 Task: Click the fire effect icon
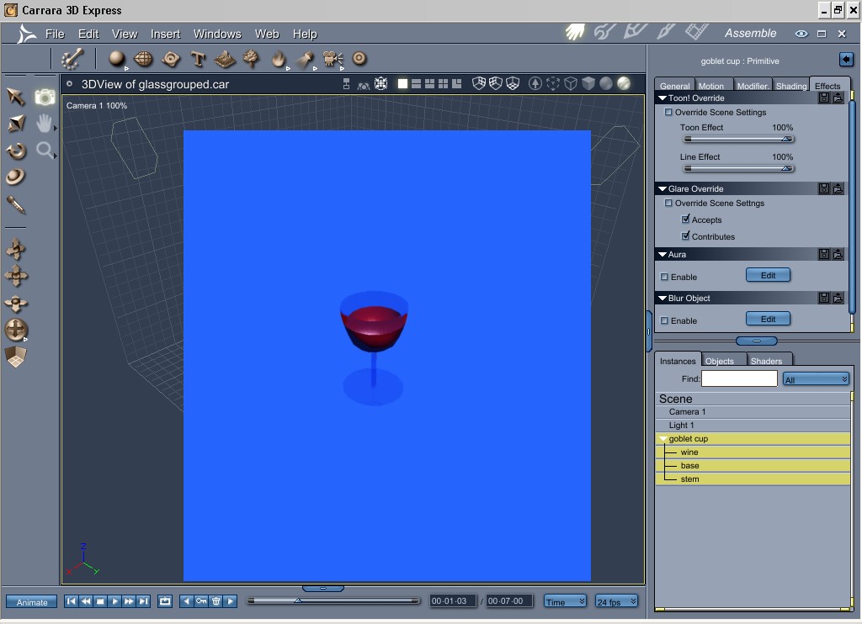point(279,59)
